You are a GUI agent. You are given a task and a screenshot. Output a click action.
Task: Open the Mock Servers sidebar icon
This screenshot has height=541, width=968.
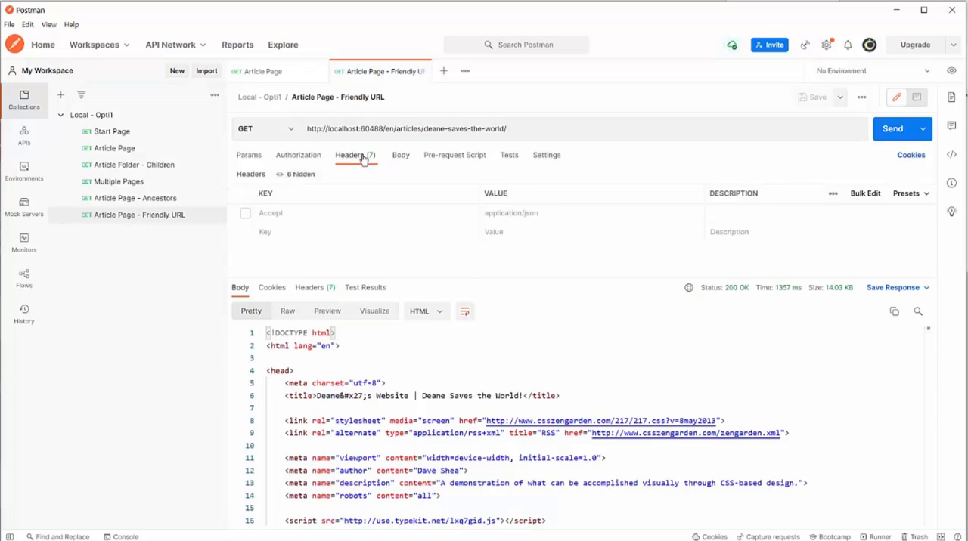pos(23,206)
